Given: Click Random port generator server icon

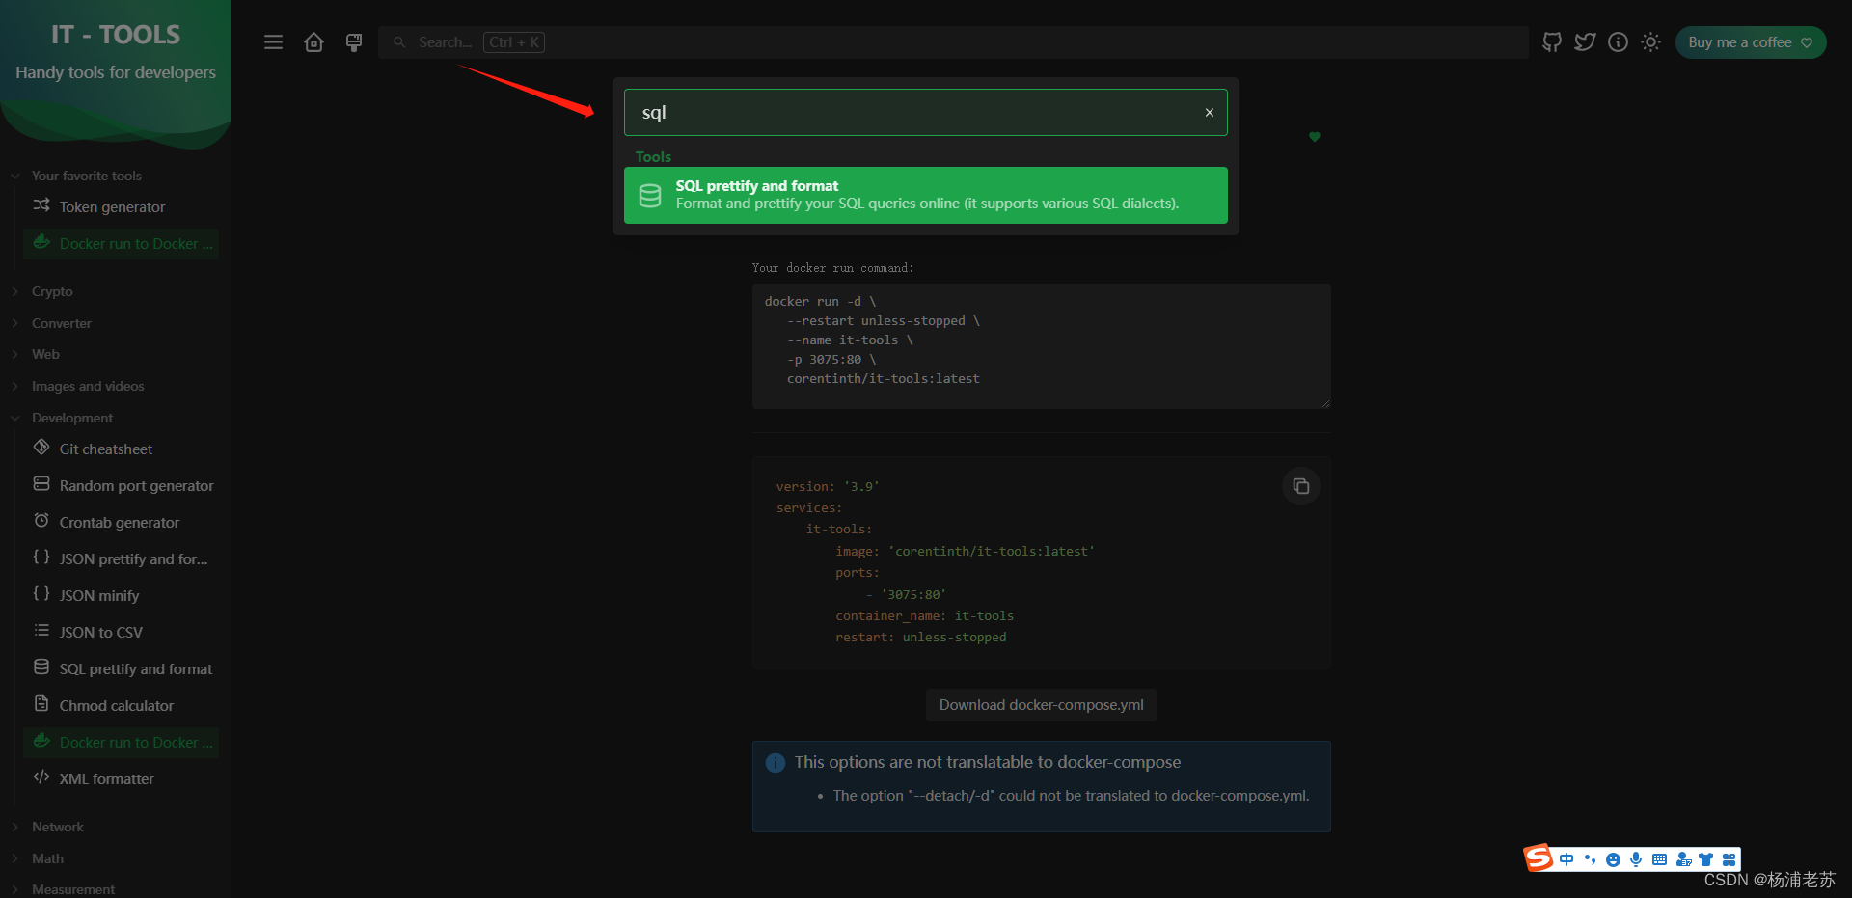Looking at the screenshot, I should pyautogui.click(x=41, y=484).
